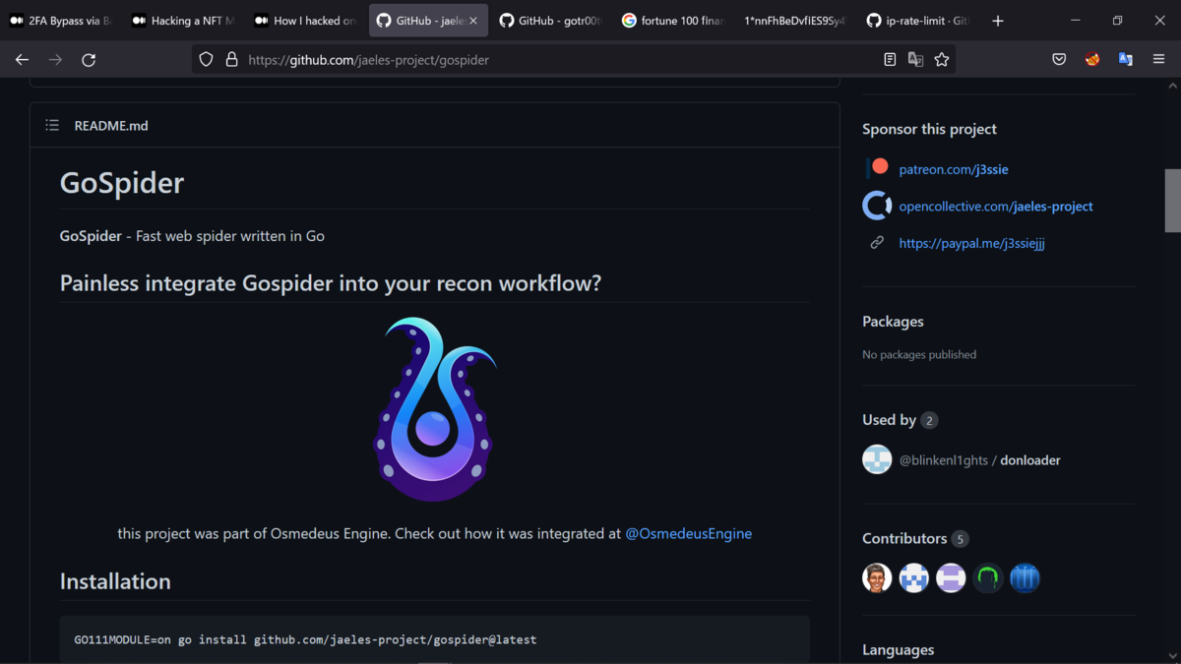Click the browser forward arrow
Image resolution: width=1181 pixels, height=664 pixels.
(x=55, y=60)
